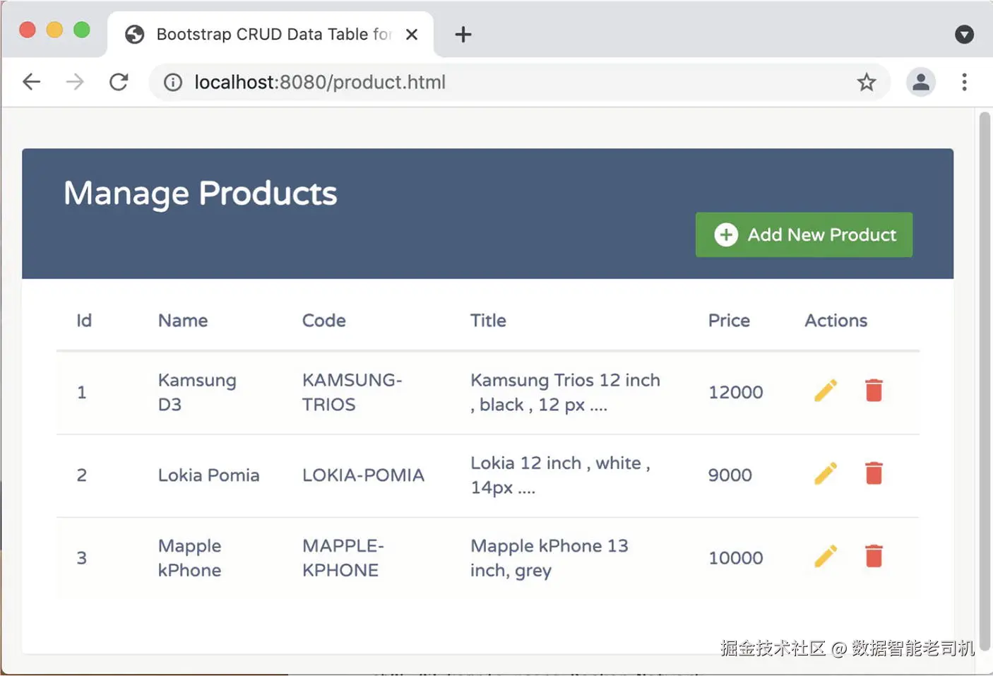Click the Price column header
993x676 pixels.
point(729,321)
